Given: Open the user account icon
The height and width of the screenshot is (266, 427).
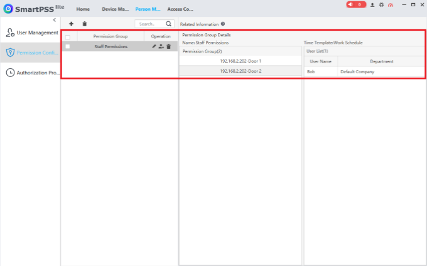Looking at the screenshot, I should (372, 4).
